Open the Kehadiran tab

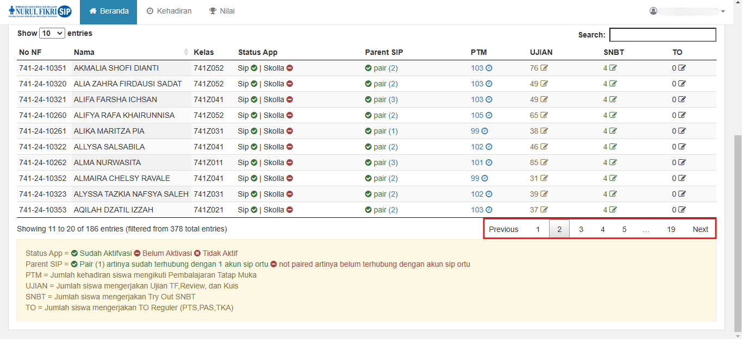tap(169, 11)
